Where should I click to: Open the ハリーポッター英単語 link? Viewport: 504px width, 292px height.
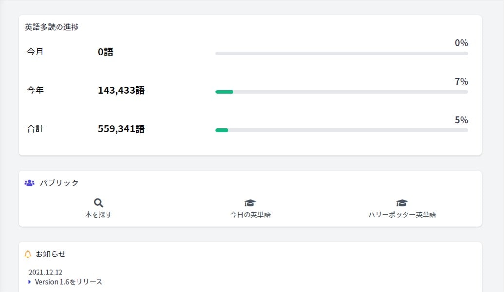[x=402, y=214]
